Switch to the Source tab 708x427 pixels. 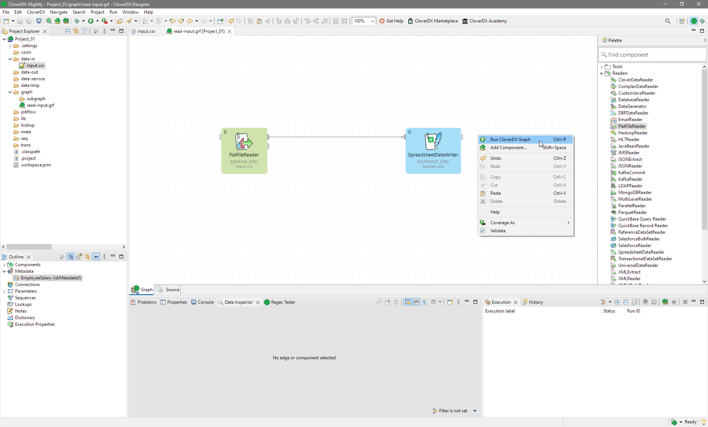[169, 290]
